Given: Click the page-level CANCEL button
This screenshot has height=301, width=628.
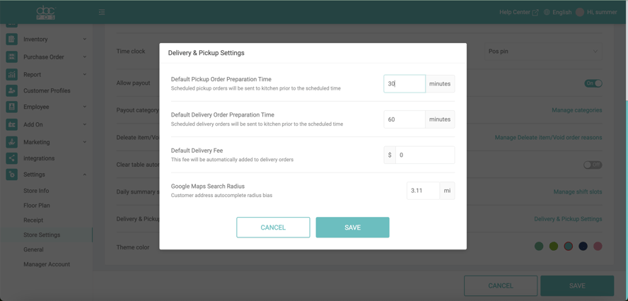Looking at the screenshot, I should (x=501, y=285).
